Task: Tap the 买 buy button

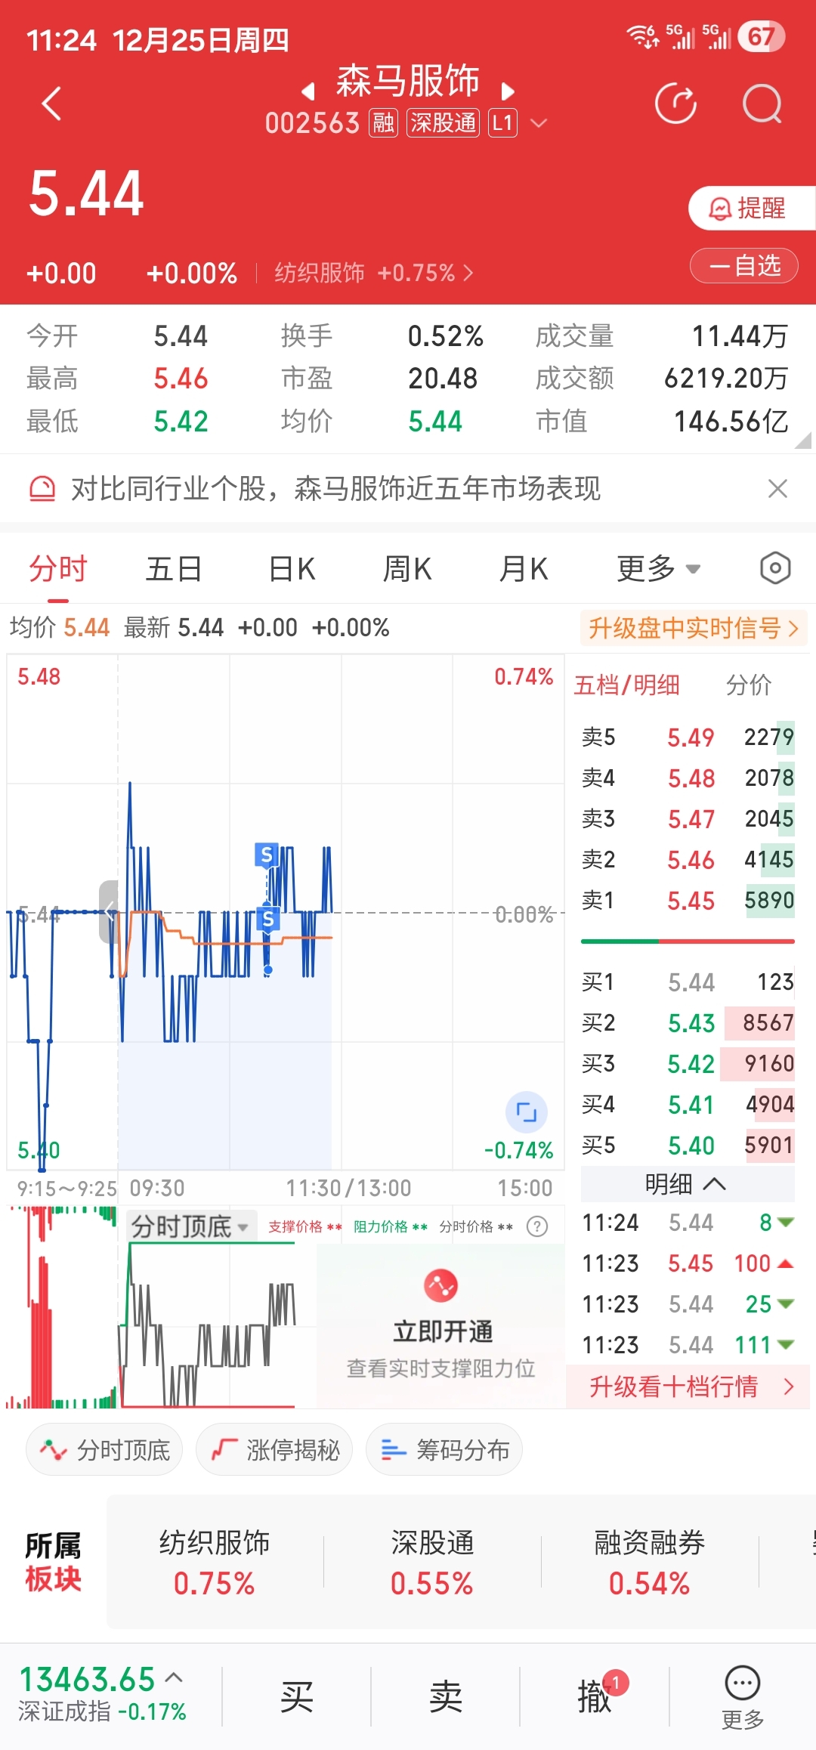Action: tap(297, 1697)
